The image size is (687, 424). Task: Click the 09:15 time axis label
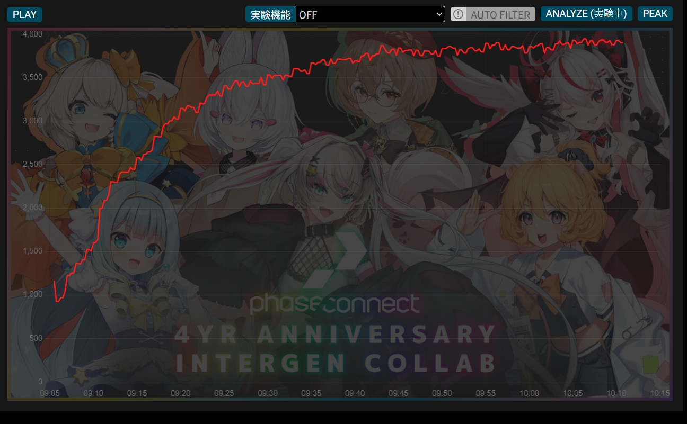click(x=137, y=393)
